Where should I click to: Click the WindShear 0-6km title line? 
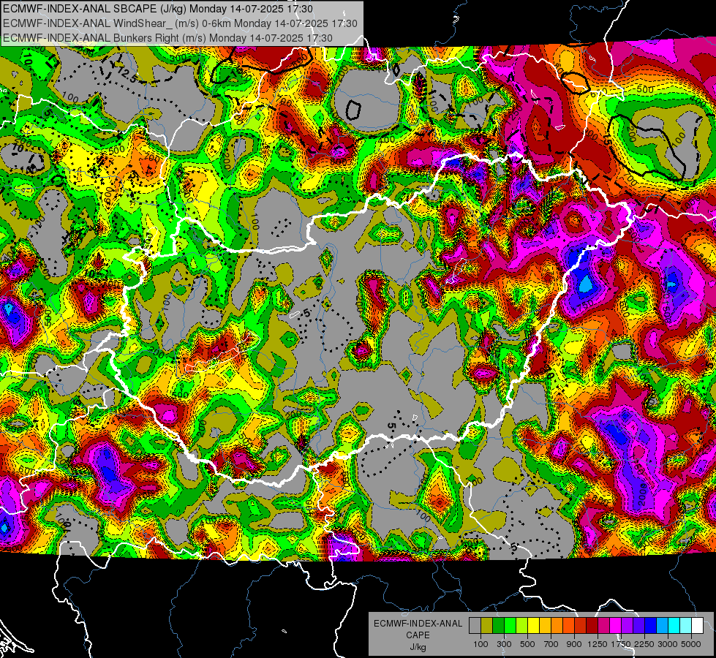pyautogui.click(x=181, y=23)
